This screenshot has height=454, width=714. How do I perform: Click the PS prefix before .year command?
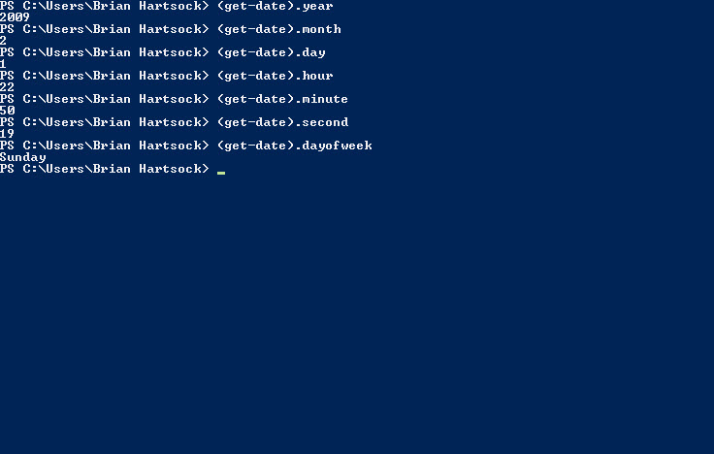pos(7,6)
